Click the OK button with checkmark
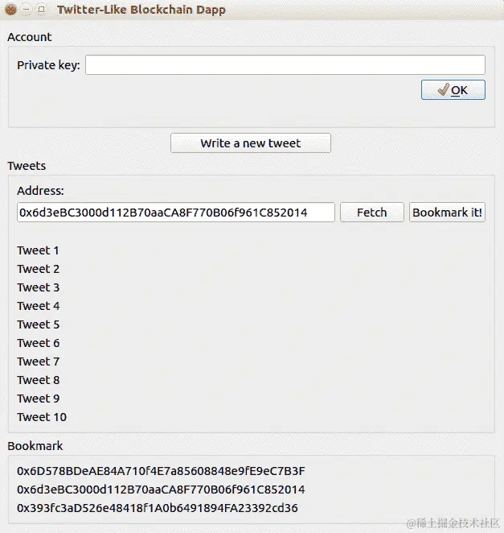This screenshot has width=504, height=533. point(453,89)
